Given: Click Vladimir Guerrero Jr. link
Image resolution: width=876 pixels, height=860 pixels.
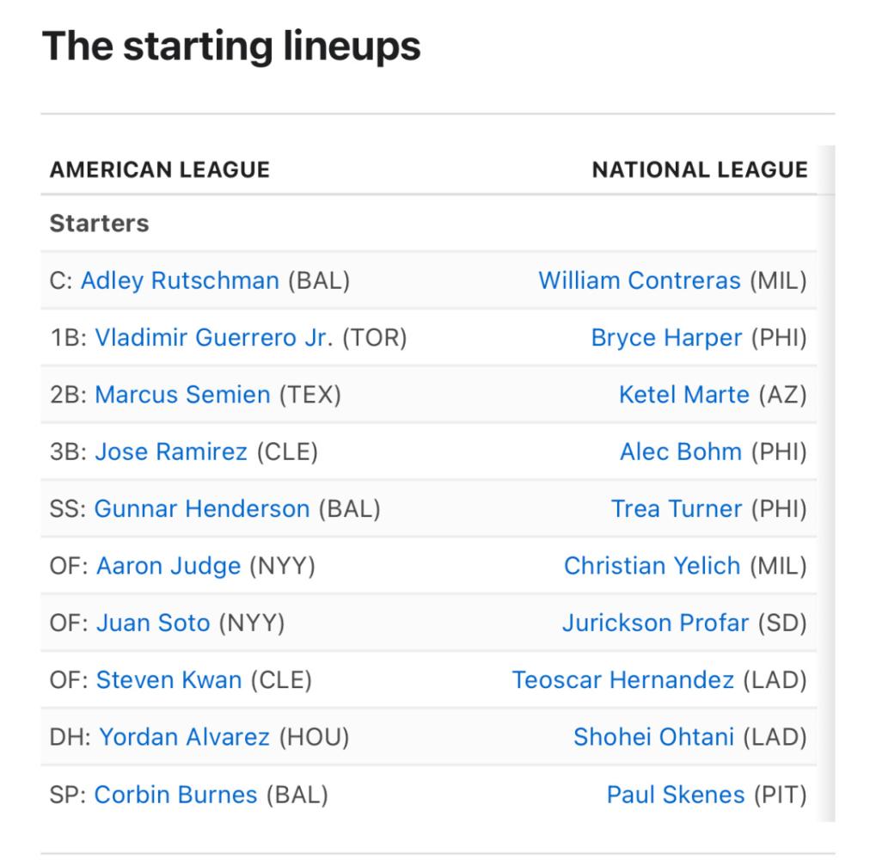Looking at the screenshot, I should [x=214, y=337].
